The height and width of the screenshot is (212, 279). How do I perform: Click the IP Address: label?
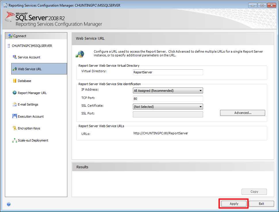pyautogui.click(x=90, y=89)
